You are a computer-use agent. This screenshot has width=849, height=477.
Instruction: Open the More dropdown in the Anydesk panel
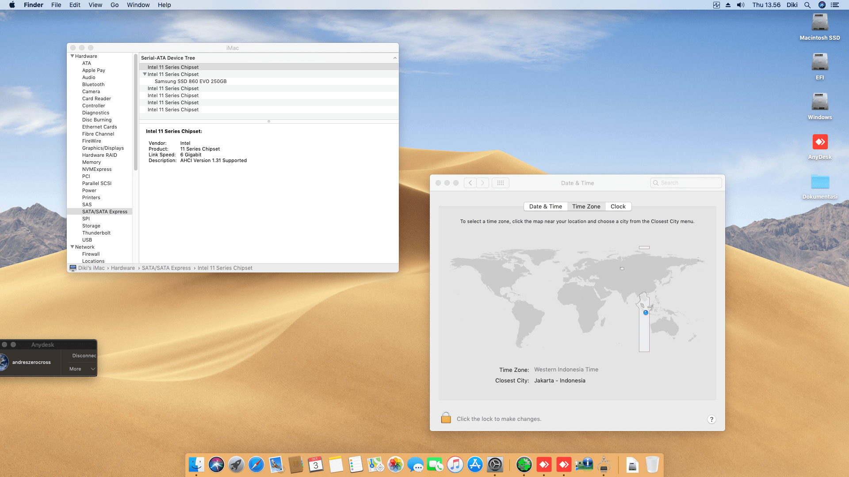[82, 369]
